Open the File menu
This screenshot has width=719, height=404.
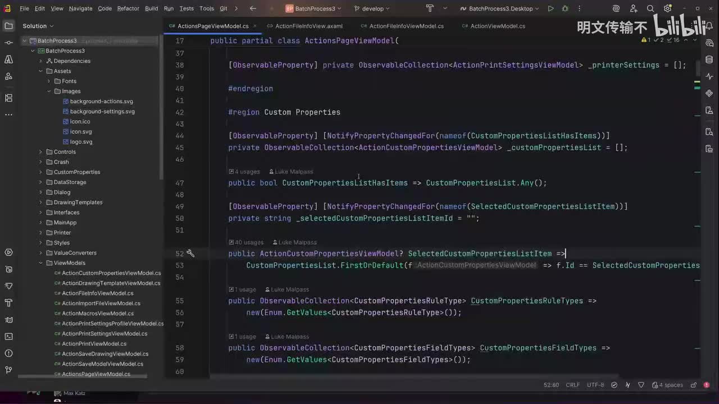click(24, 8)
